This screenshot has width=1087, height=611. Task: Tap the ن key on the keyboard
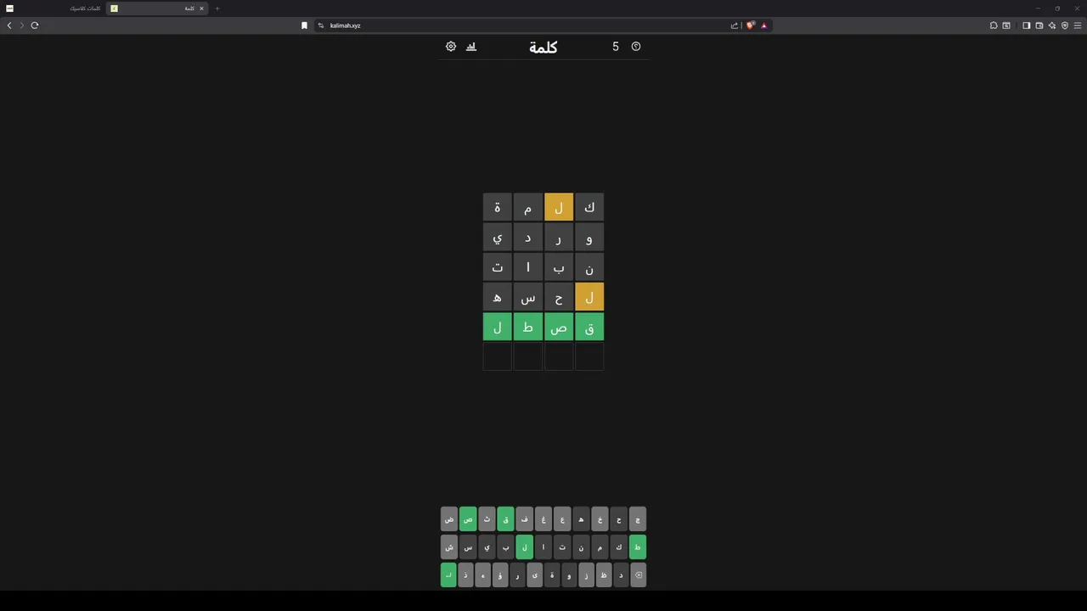point(581,547)
